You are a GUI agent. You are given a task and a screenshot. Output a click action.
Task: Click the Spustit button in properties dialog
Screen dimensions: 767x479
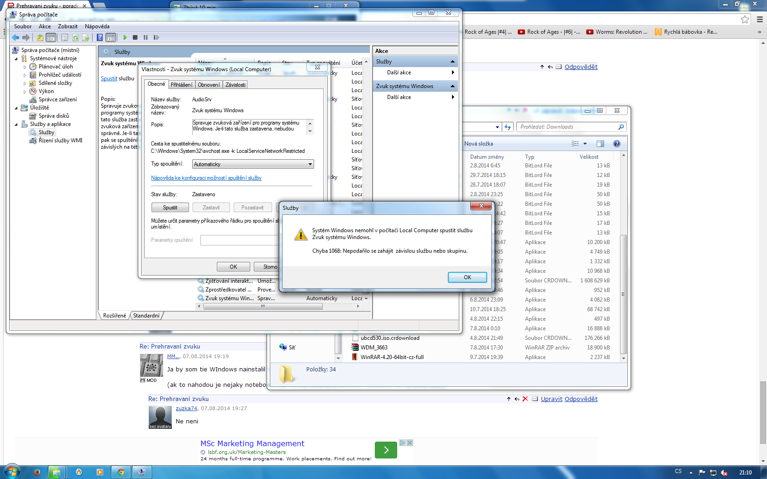tap(170, 208)
